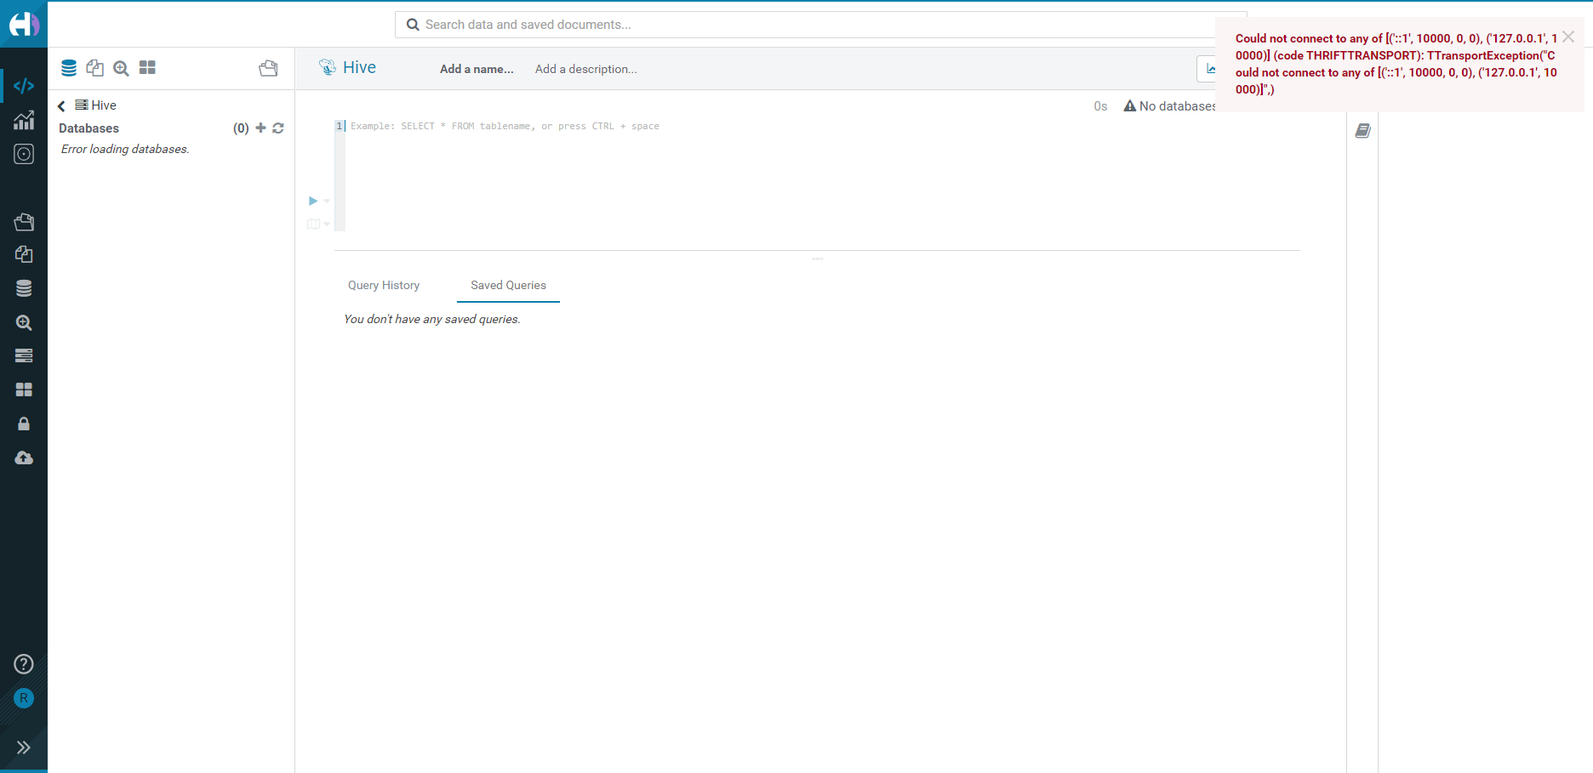Click into the SQL query editor area
The image size is (1593, 773).
pyautogui.click(x=822, y=174)
